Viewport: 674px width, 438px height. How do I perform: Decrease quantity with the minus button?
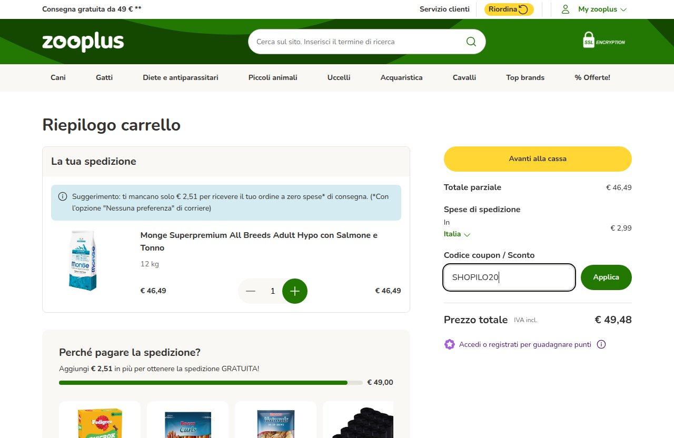(251, 291)
